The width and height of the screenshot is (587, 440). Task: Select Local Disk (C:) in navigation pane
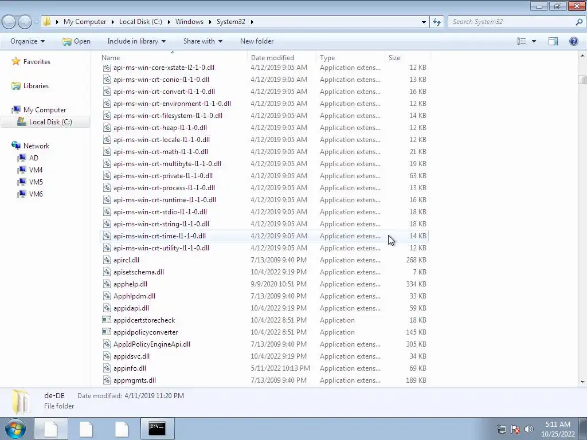tap(45, 122)
